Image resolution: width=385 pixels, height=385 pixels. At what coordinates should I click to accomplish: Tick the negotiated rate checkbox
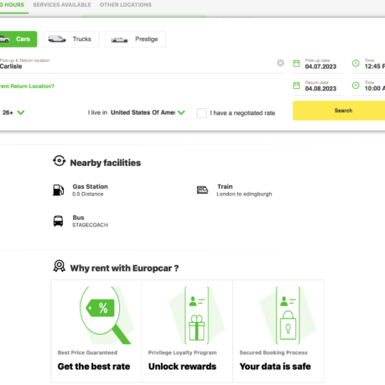202,113
